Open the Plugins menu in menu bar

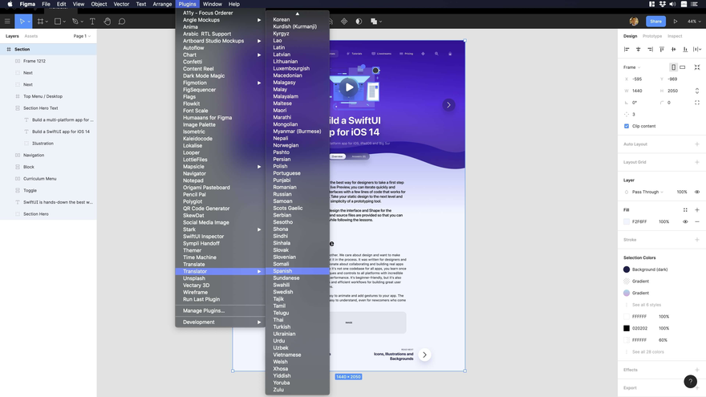tap(187, 4)
